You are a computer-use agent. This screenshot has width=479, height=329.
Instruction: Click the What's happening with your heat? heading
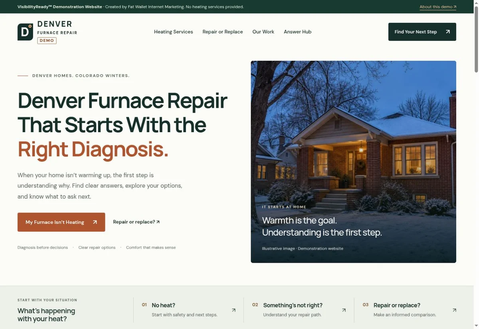(46, 315)
